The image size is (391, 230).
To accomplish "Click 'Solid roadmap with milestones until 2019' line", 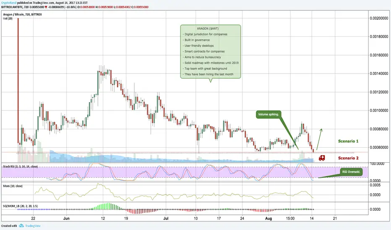I will click(x=211, y=63).
